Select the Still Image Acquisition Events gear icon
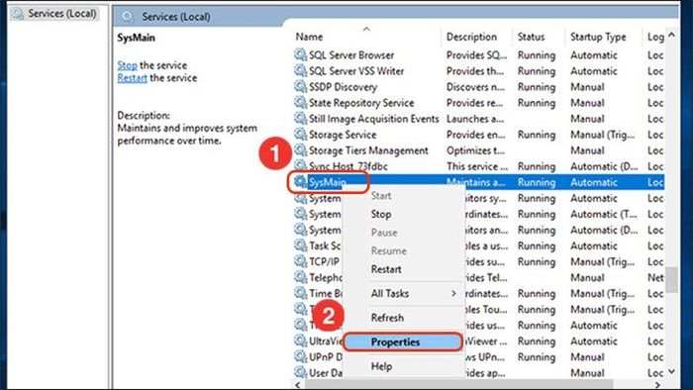 pos(301,119)
